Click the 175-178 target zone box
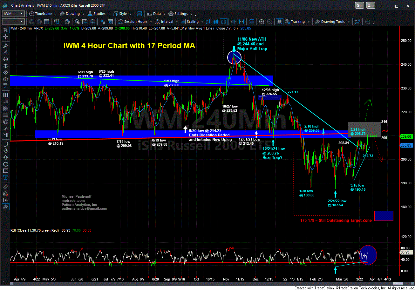 coord(384,216)
